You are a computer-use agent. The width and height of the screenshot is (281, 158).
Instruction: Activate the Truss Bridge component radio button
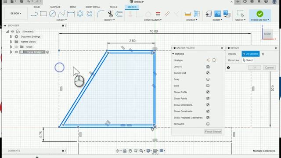click(x=48, y=52)
